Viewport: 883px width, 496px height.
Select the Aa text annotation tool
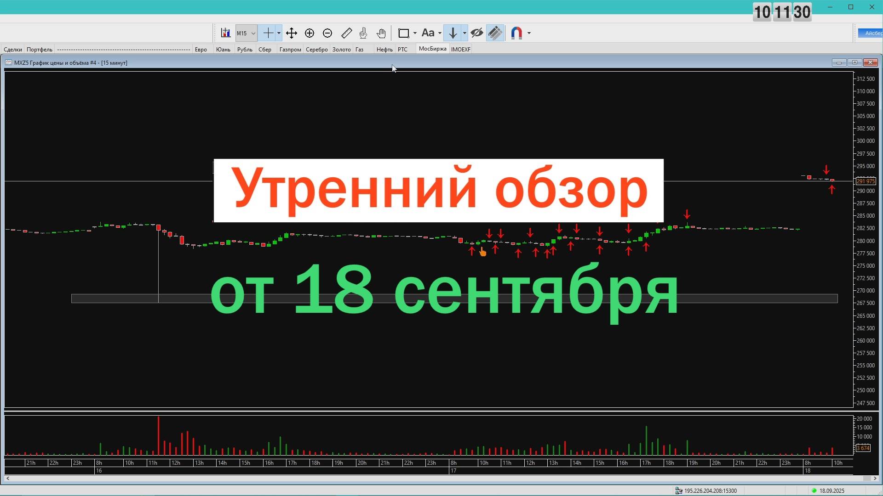(x=429, y=33)
